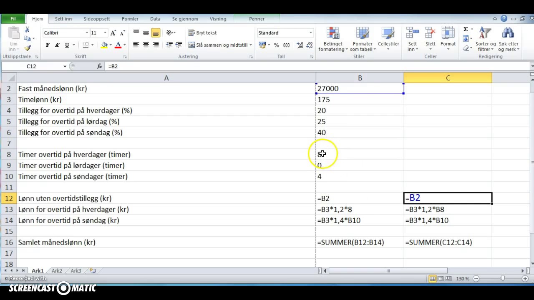Click the AutoSum sigma icon
This screenshot has height=300, width=534.
point(466,30)
